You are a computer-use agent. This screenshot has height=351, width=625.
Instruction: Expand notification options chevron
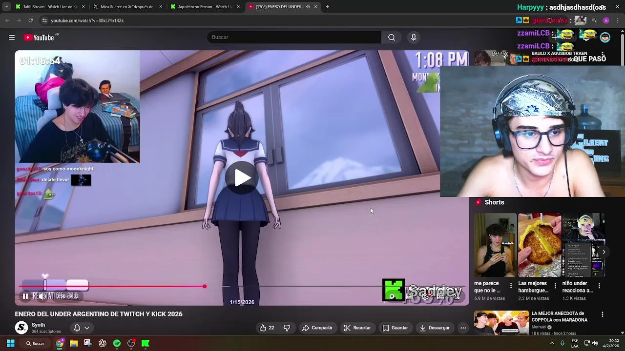click(x=87, y=328)
